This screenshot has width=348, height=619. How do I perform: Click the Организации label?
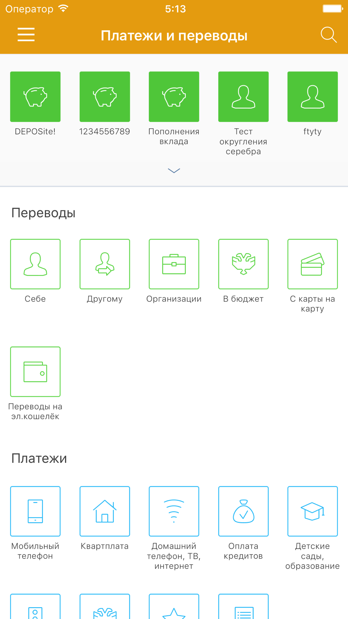pos(174,299)
